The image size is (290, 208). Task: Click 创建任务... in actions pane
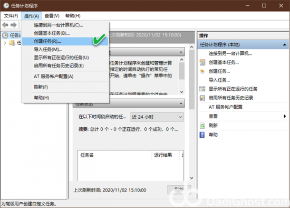tap(219, 71)
